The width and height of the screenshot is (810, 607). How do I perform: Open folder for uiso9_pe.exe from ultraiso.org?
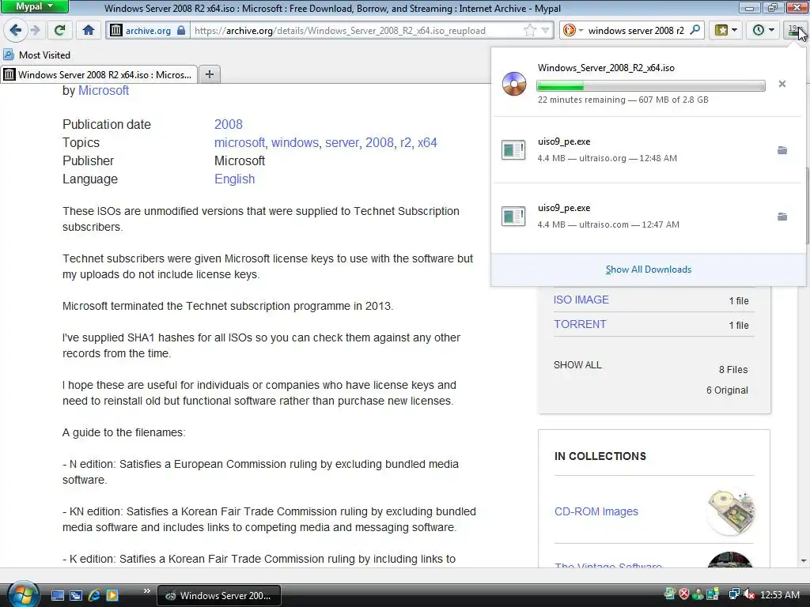782,150
